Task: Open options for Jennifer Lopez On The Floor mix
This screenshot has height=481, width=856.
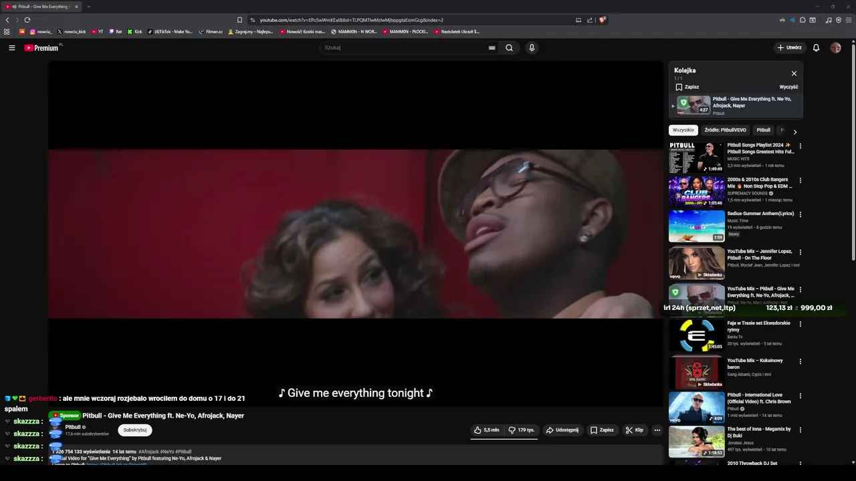Action: (x=800, y=252)
